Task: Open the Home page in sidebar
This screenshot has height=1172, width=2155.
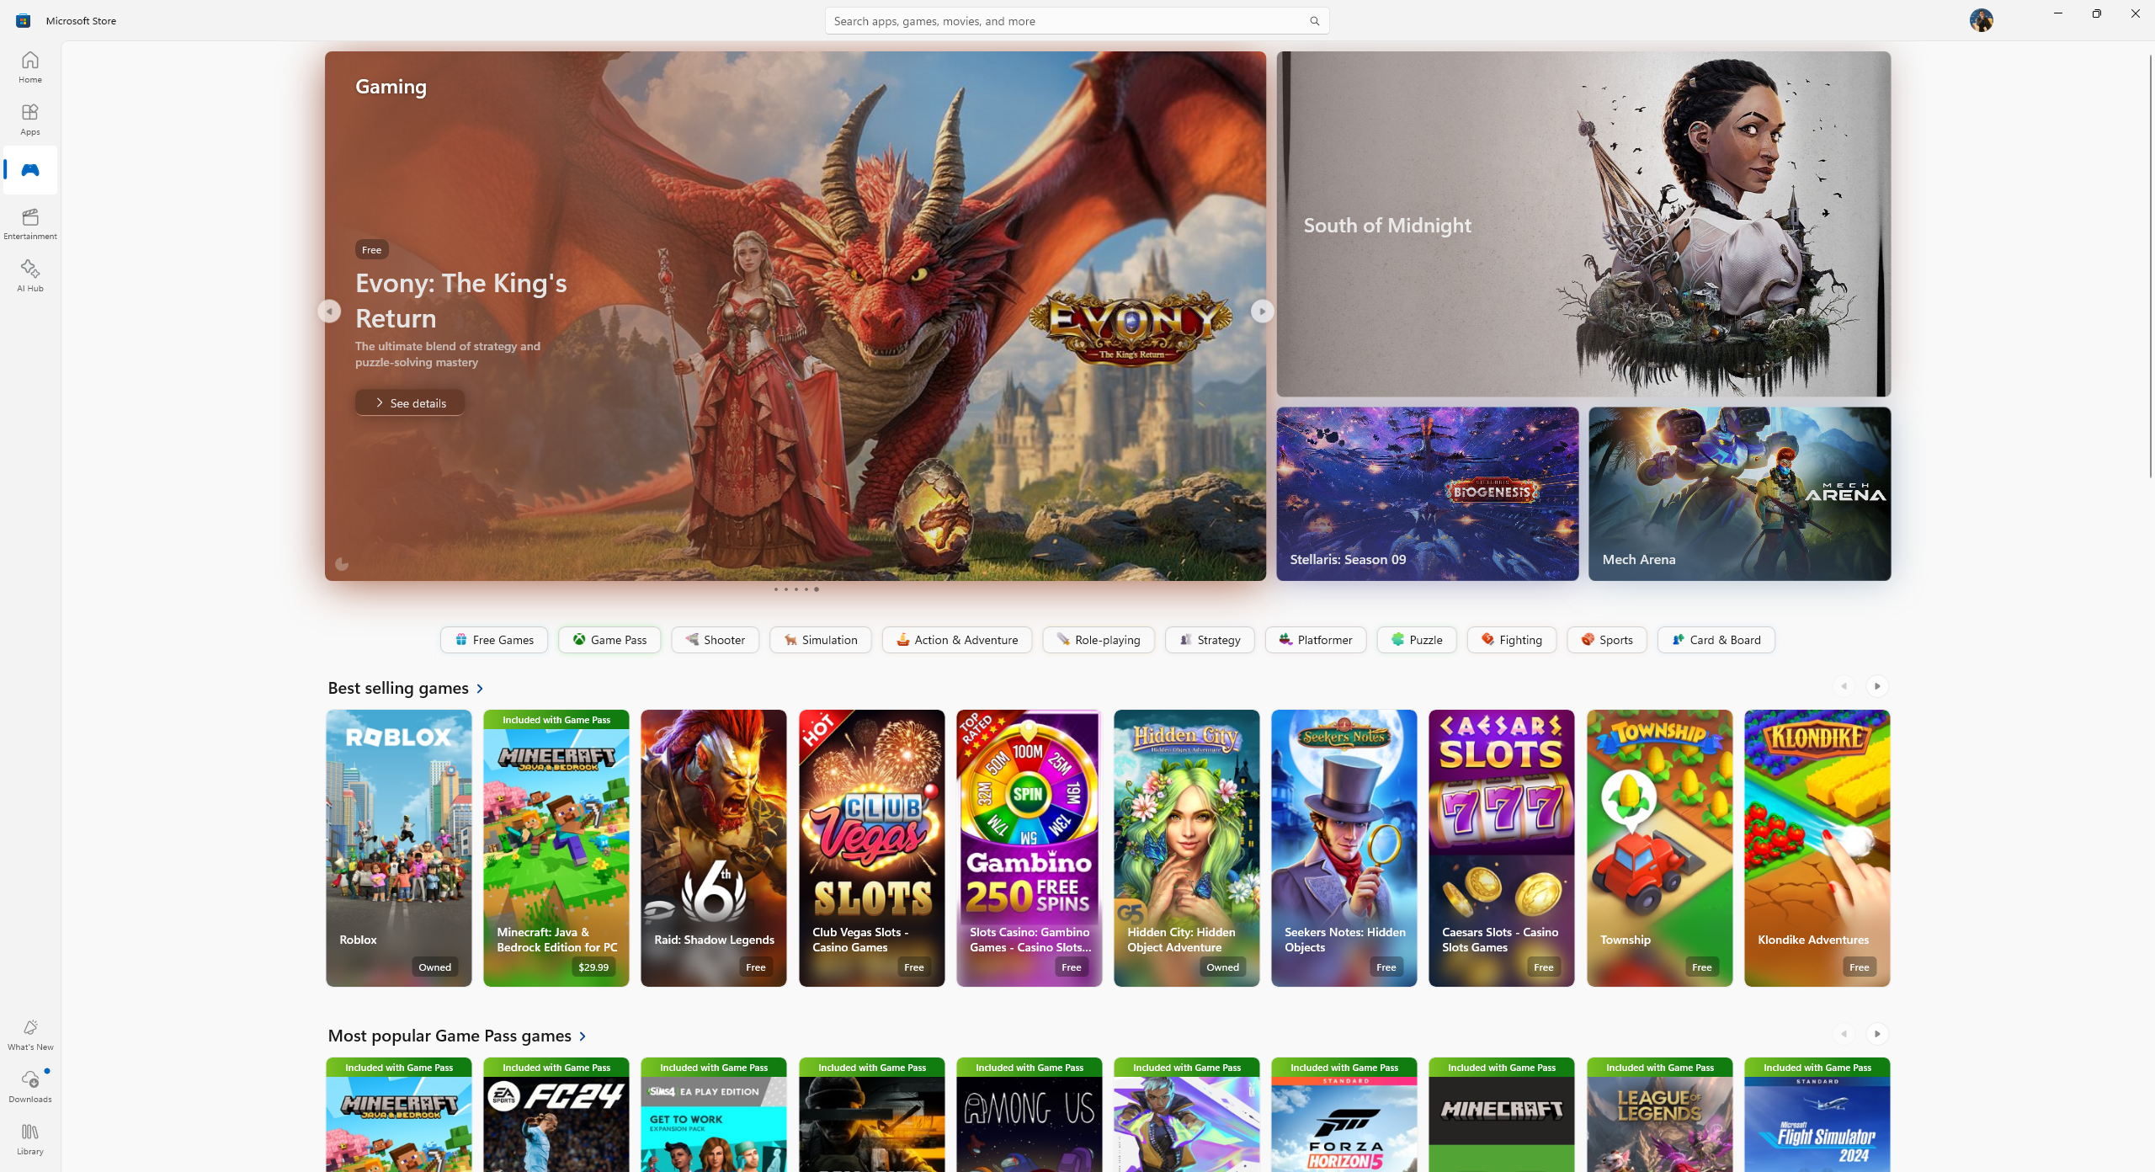Action: [30, 67]
